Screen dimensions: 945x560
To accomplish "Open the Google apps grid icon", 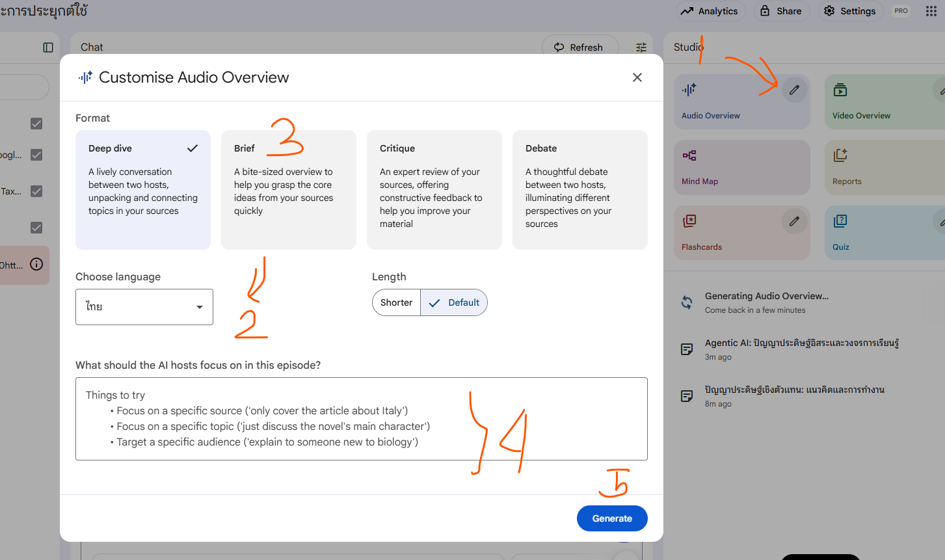I will [x=931, y=11].
